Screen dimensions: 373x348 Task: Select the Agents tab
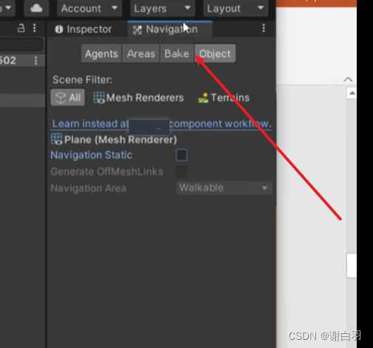(101, 53)
